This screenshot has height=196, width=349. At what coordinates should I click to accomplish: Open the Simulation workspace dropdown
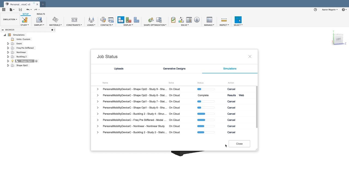10,20
